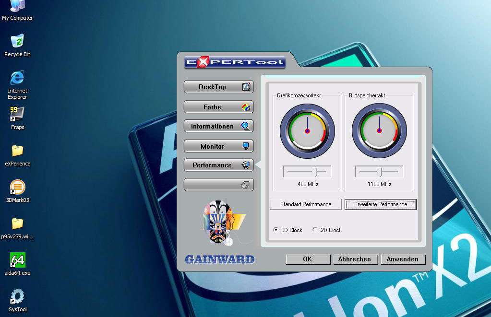This screenshot has height=317, width=491.
Task: Open the Monitor section
Action: (x=218, y=146)
